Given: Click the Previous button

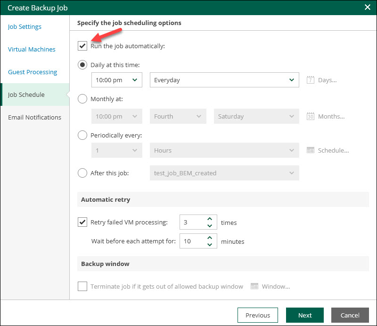Looking at the screenshot, I should (x=257, y=315).
